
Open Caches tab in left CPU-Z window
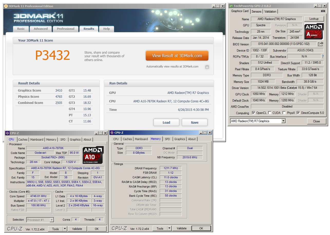23,140
